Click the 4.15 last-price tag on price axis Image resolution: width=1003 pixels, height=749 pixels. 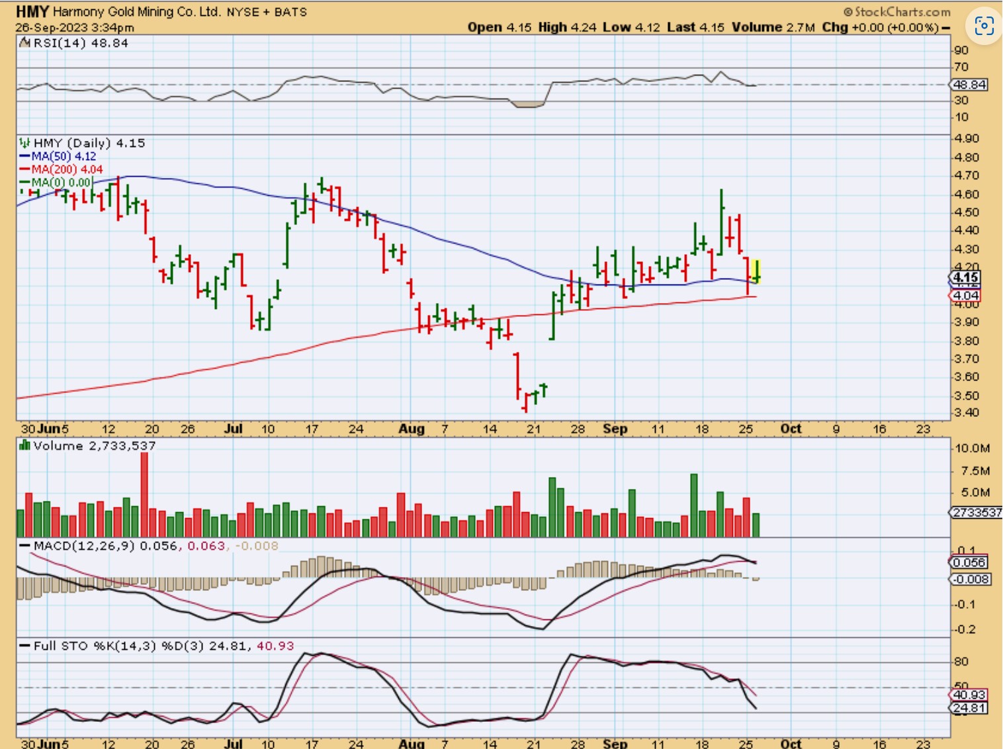[x=966, y=278]
